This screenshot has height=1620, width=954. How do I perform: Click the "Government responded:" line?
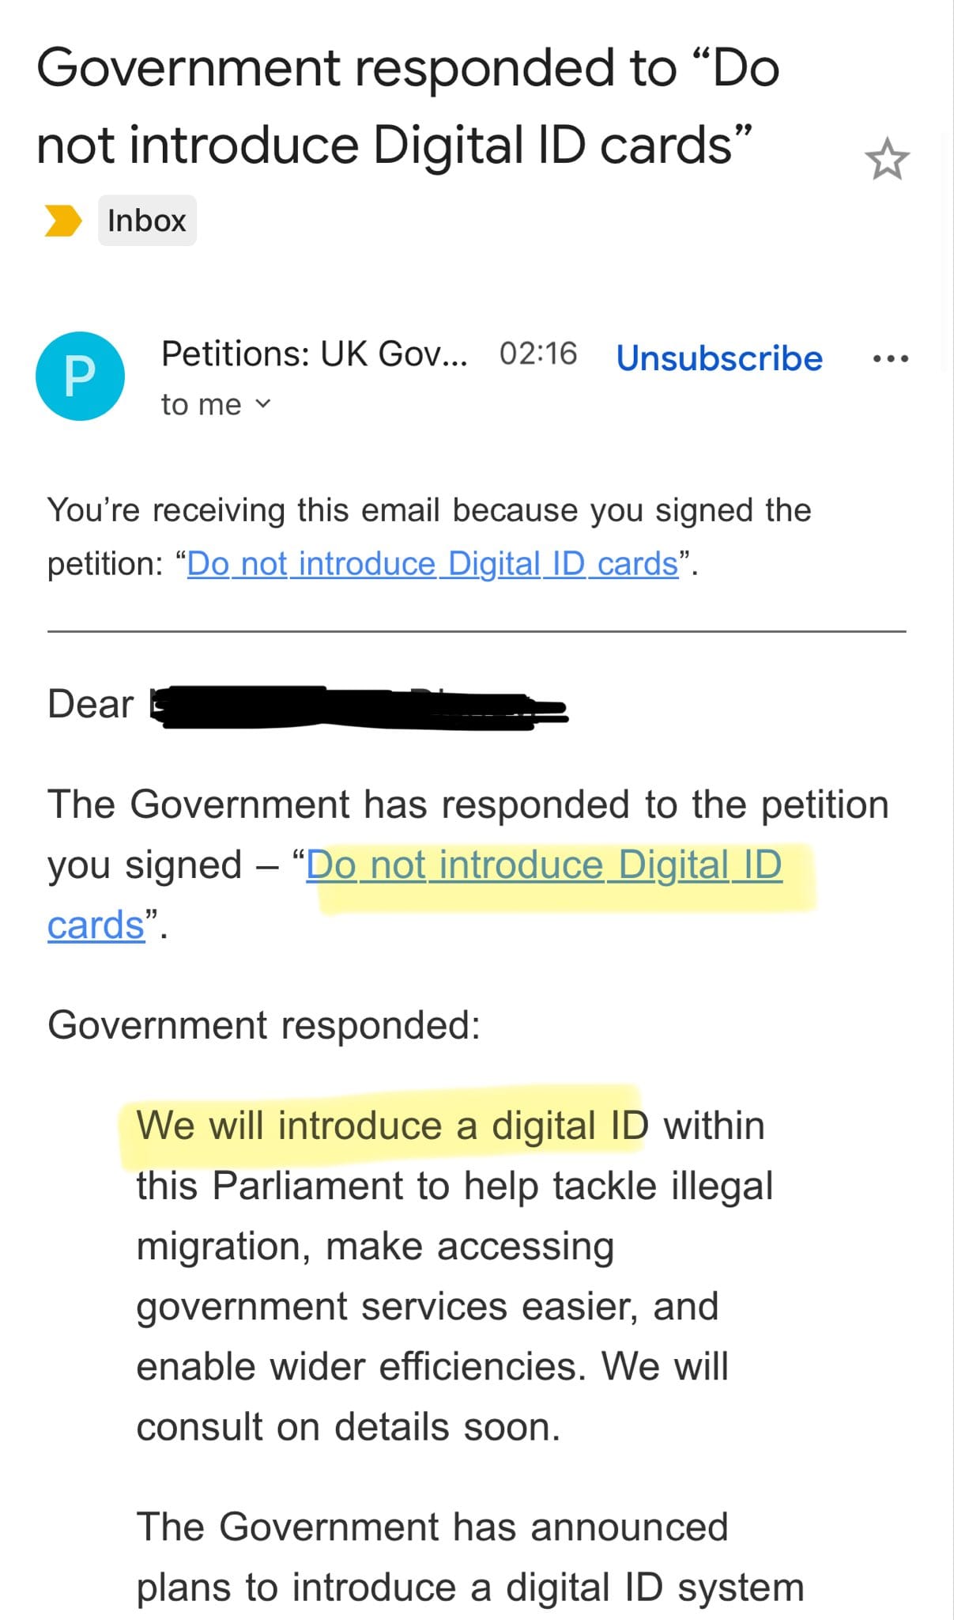264,1025
